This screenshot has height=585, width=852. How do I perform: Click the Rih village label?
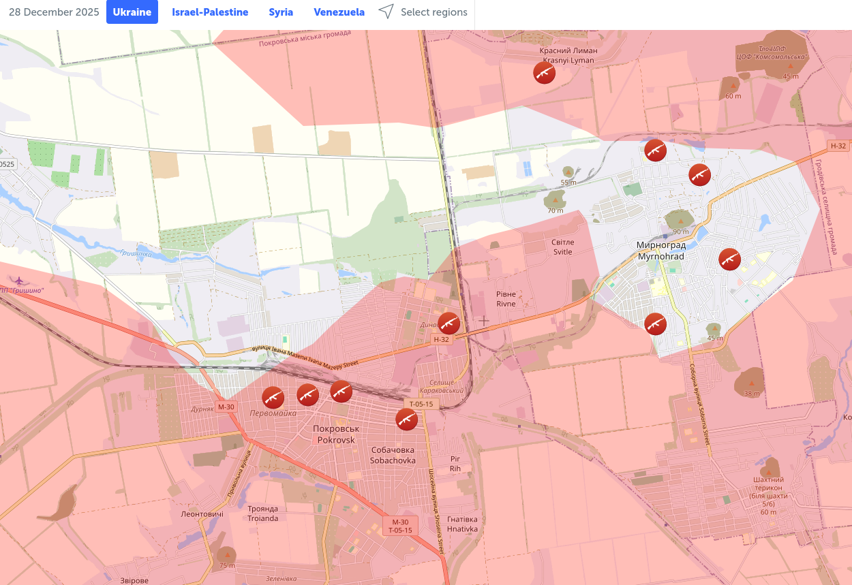455,464
